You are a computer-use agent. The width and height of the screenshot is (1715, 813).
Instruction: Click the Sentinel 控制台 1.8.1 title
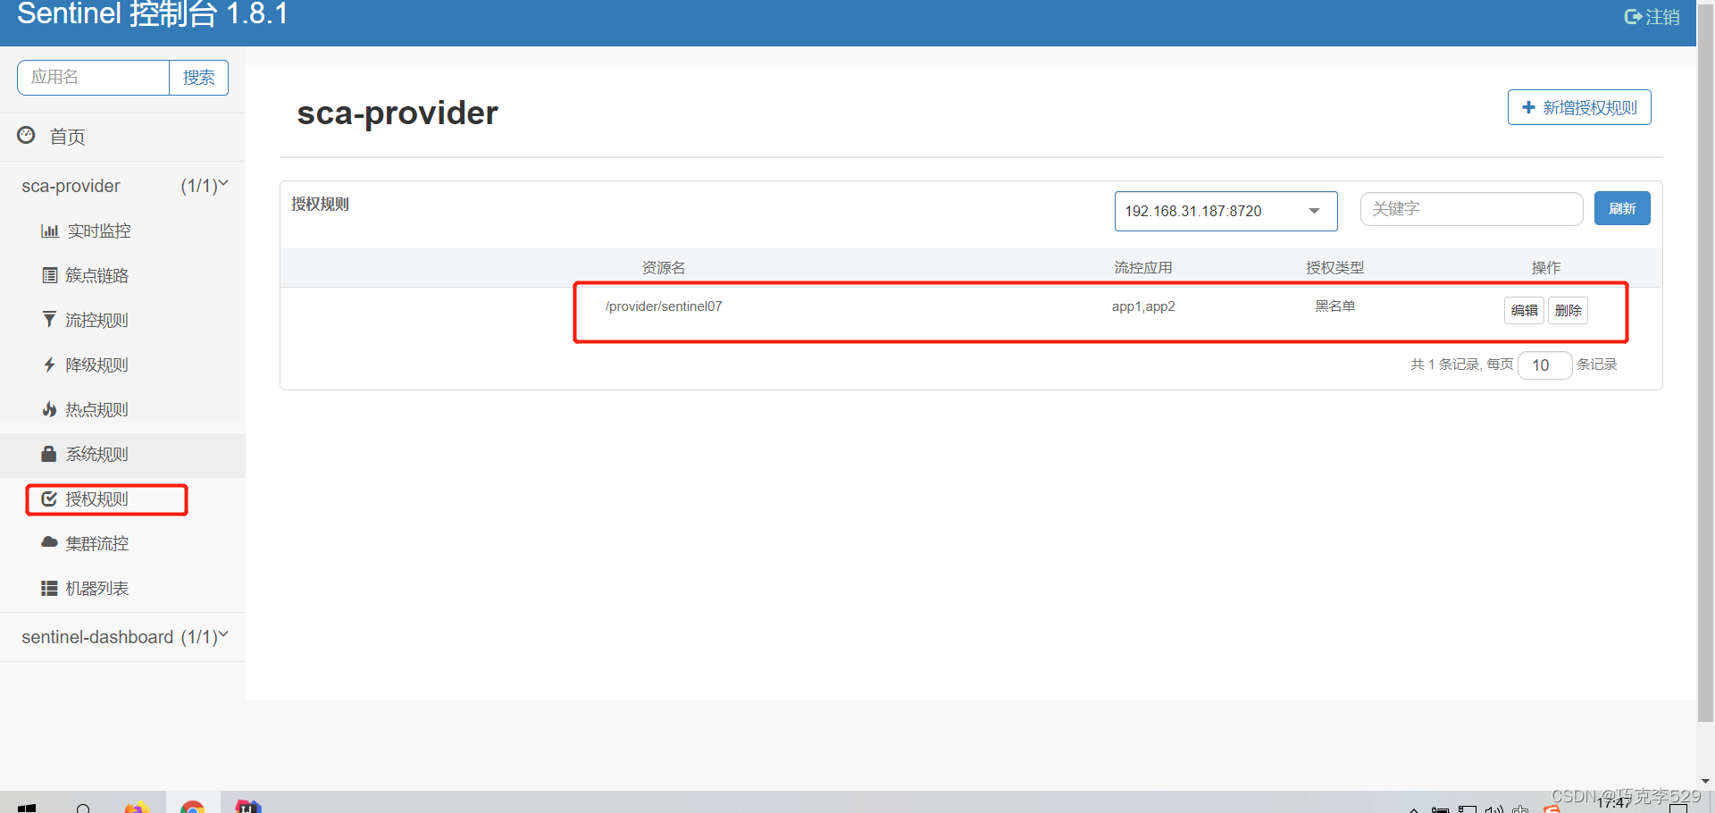point(153,14)
